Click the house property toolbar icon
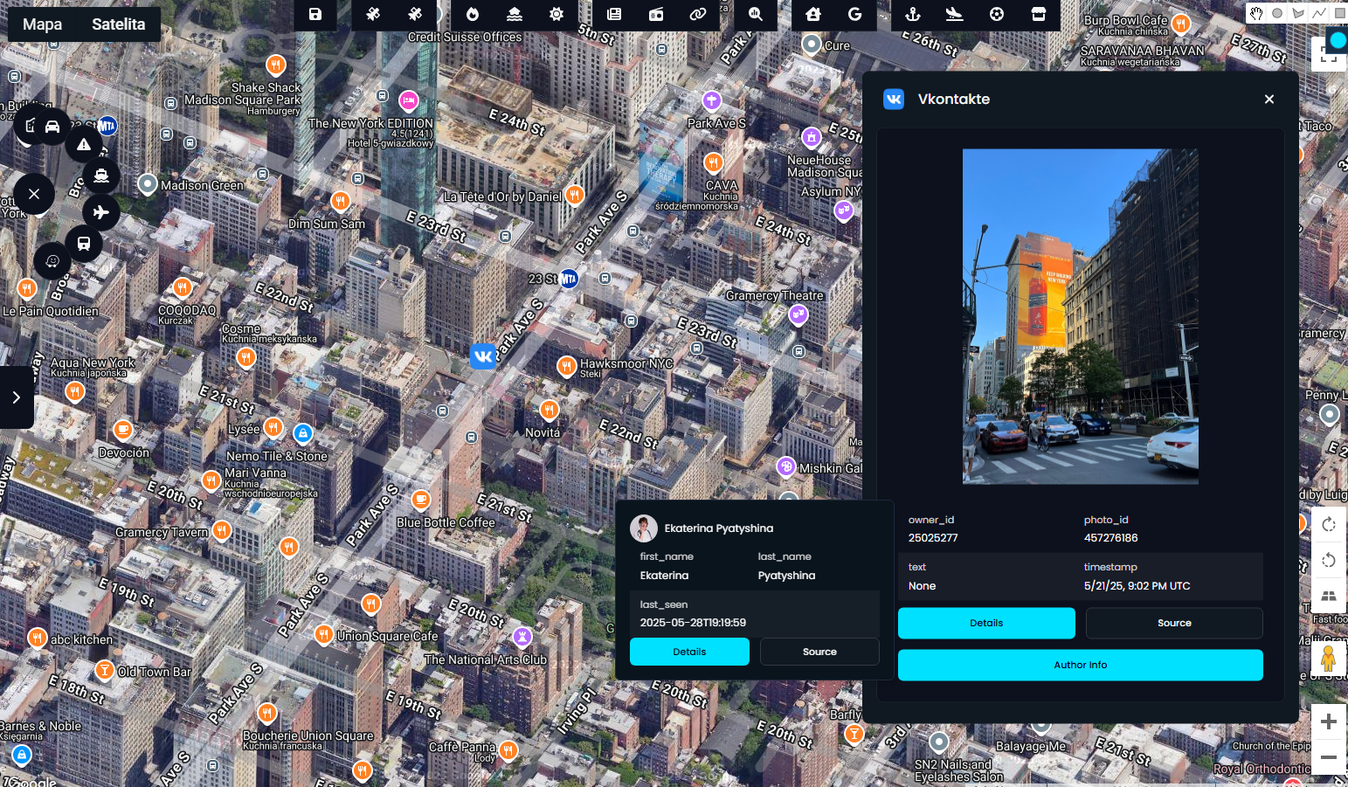The width and height of the screenshot is (1348, 787). coord(813,14)
